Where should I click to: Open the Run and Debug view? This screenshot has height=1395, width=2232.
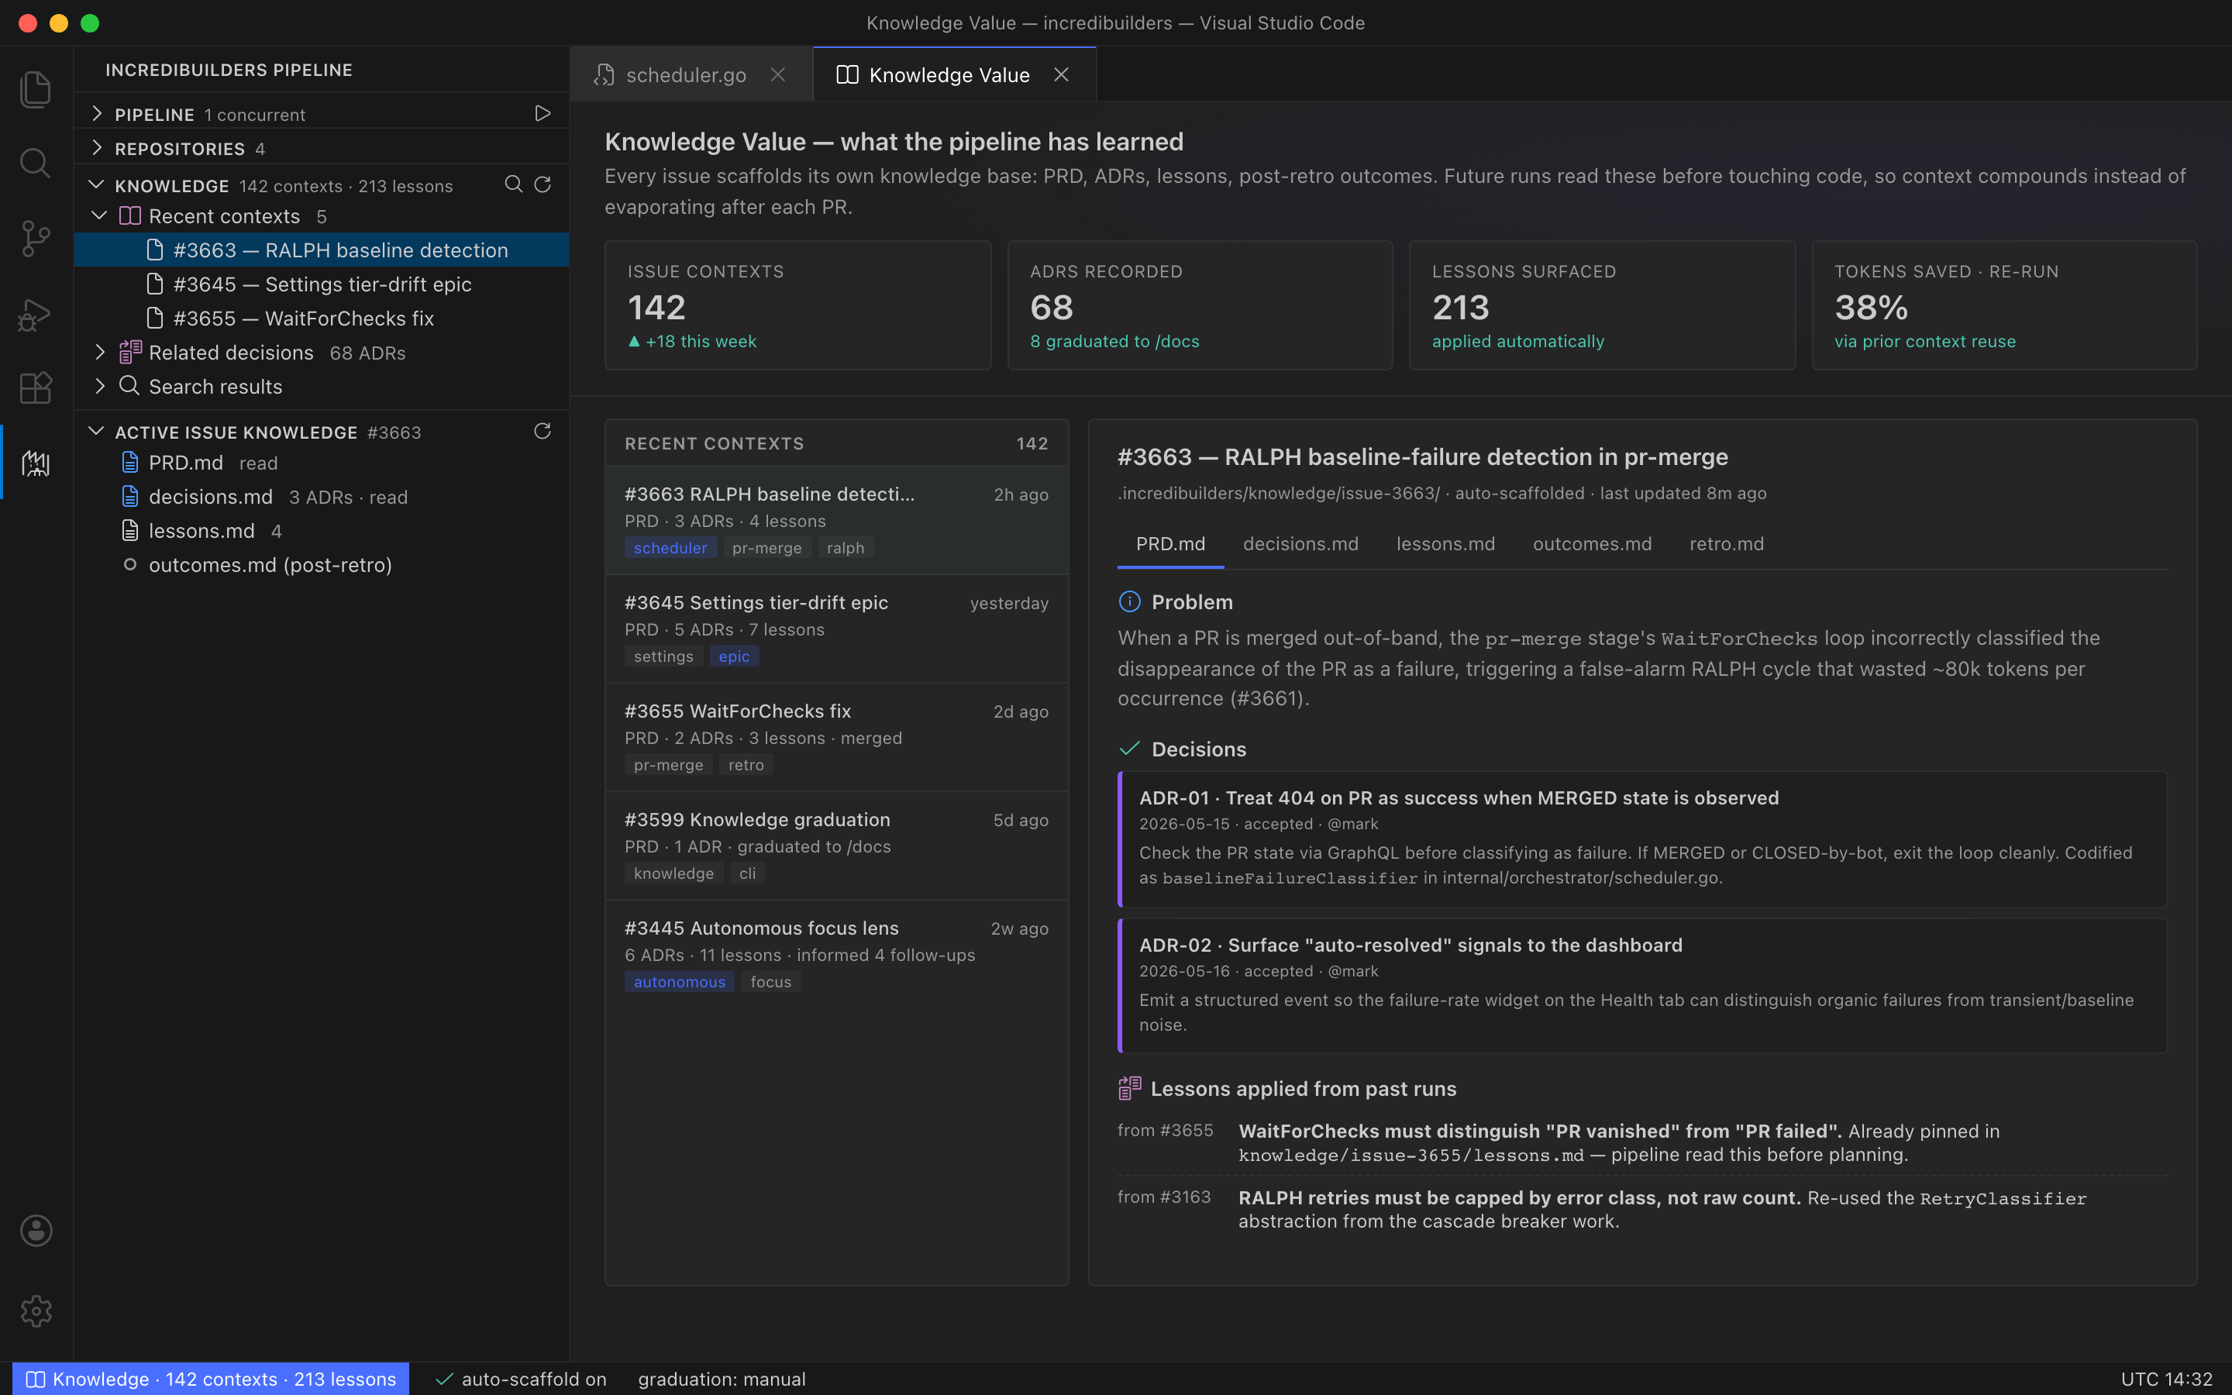[35, 315]
